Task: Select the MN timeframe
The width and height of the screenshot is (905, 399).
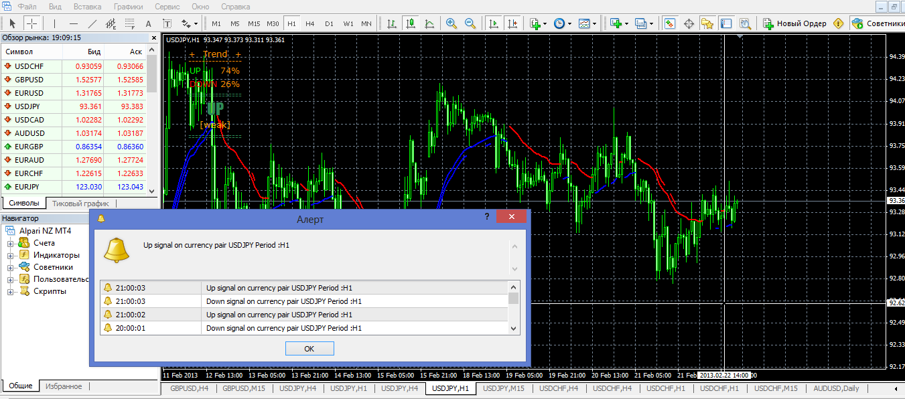Action: click(366, 23)
